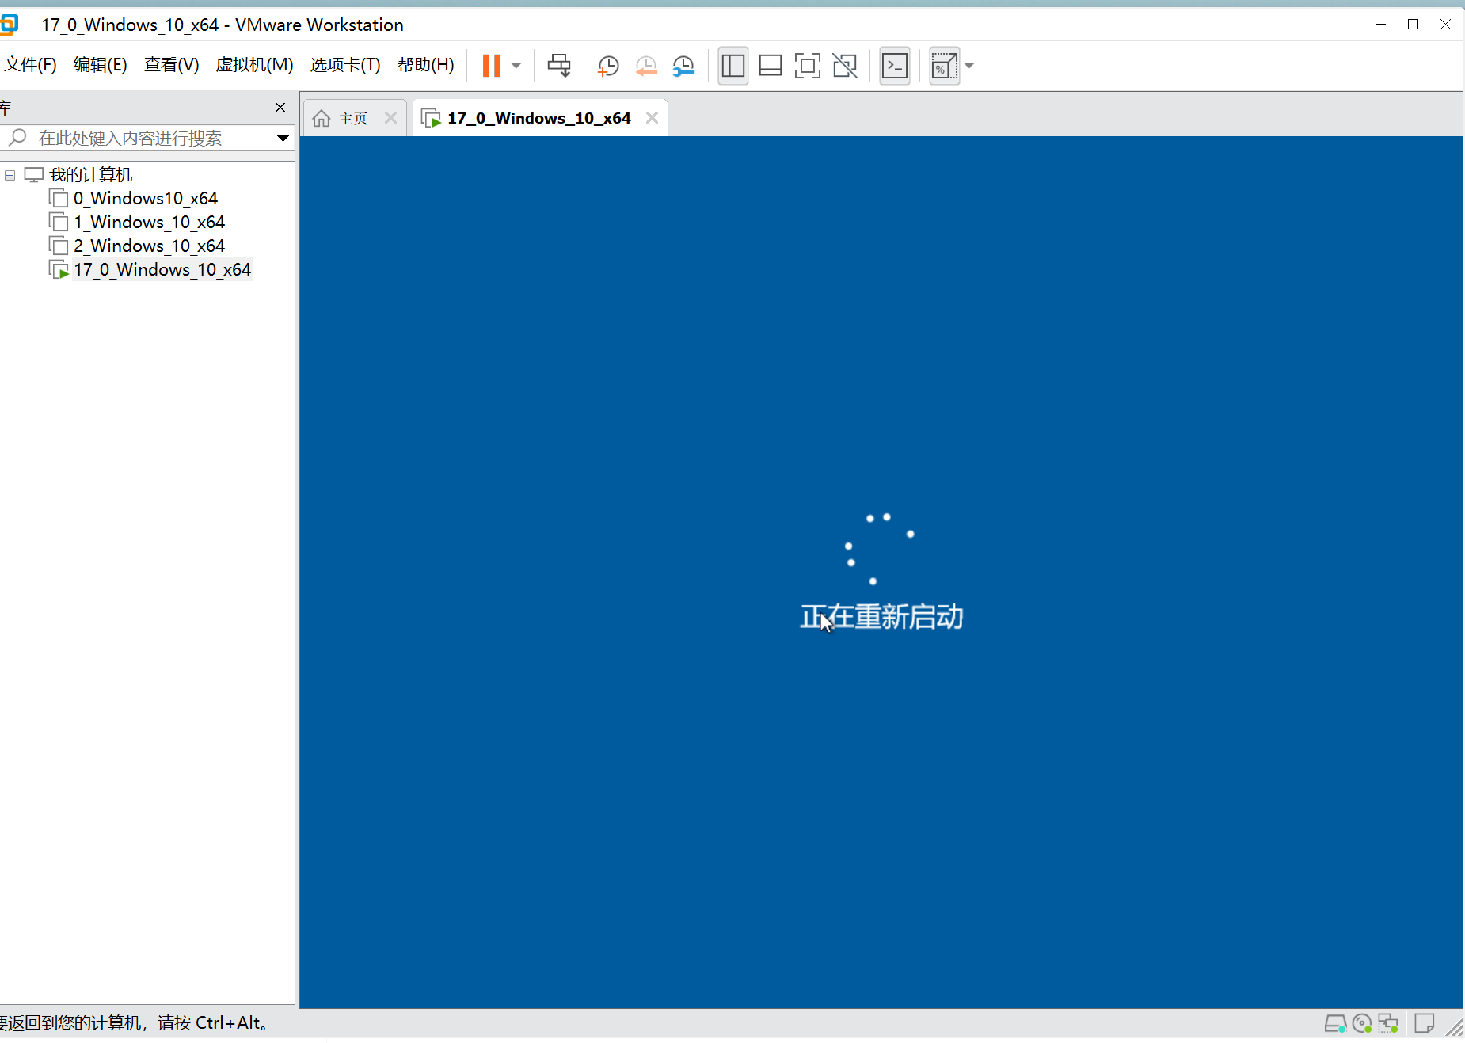This screenshot has height=1043, width=1465.
Task: Open the 文件(F) menu
Action: [x=30, y=64]
